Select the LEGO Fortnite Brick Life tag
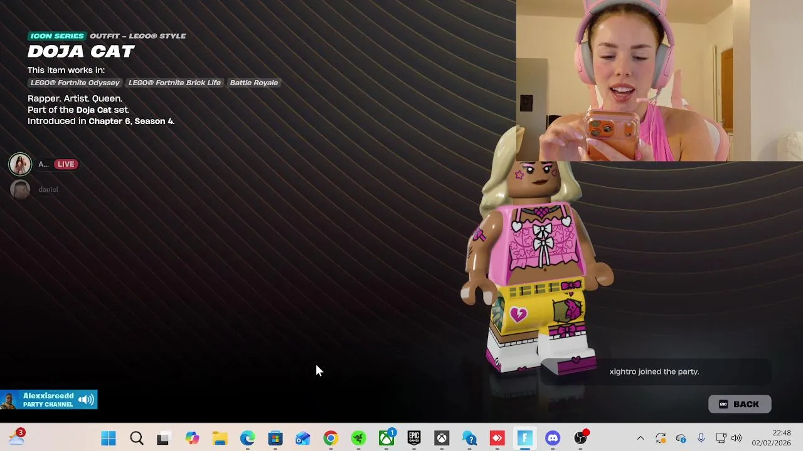This screenshot has height=451, width=803. (x=174, y=83)
